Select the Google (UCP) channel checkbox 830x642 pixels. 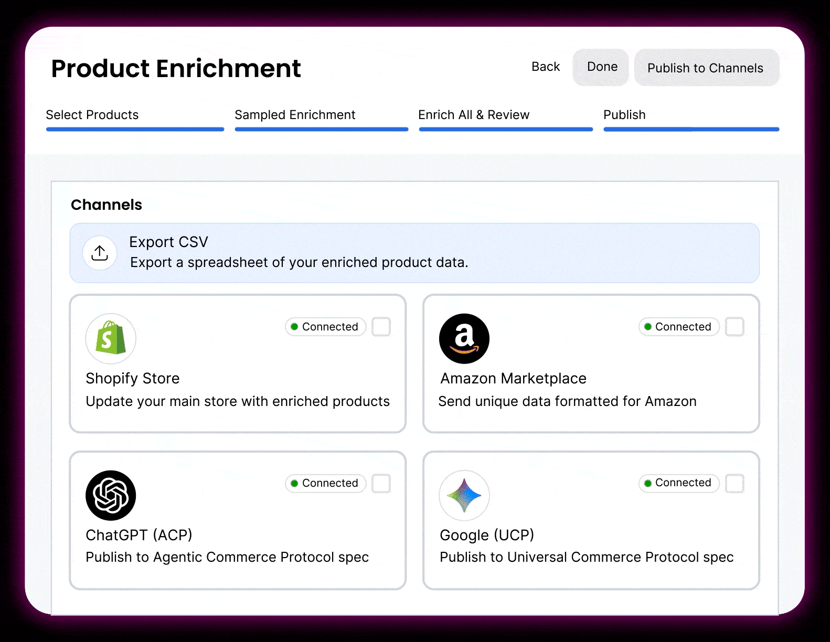pos(735,483)
